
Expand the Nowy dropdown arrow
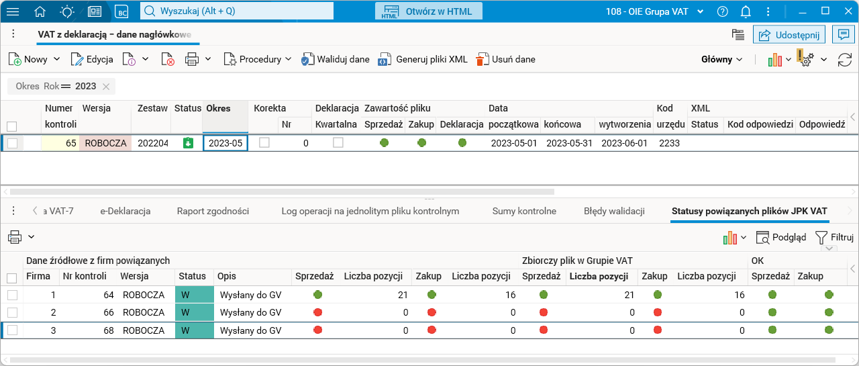coord(56,59)
